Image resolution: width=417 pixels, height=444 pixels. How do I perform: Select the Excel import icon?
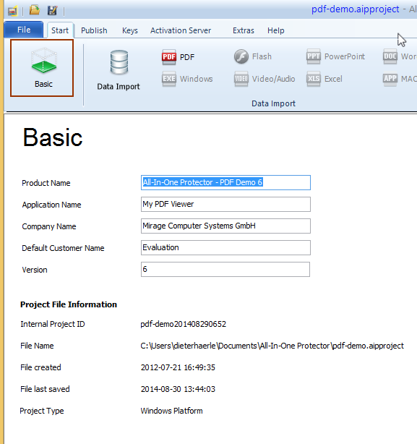[x=314, y=78]
